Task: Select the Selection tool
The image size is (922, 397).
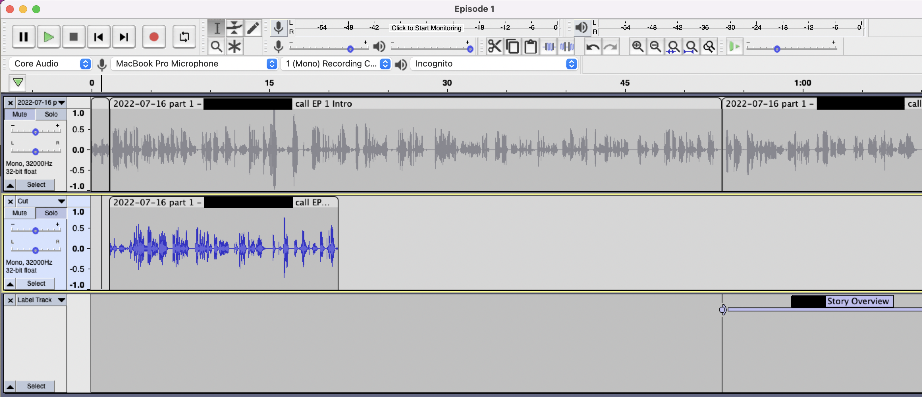Action: (x=217, y=28)
